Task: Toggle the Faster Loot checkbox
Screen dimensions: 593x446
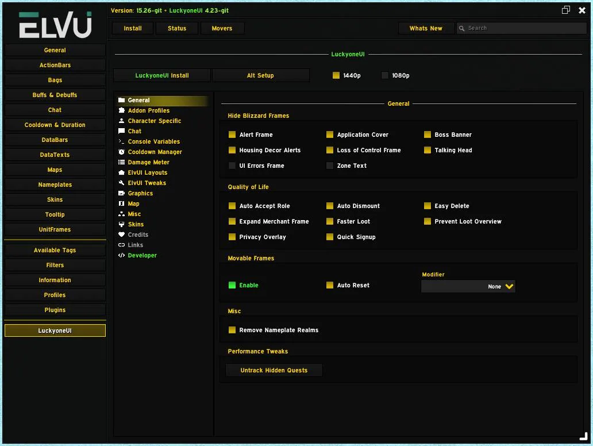Action: (x=330, y=221)
